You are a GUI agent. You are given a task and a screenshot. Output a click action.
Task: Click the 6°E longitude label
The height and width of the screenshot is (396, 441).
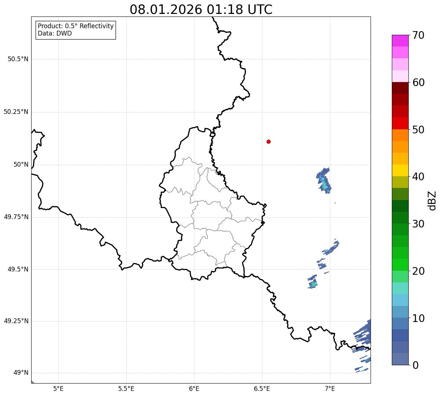(x=194, y=388)
